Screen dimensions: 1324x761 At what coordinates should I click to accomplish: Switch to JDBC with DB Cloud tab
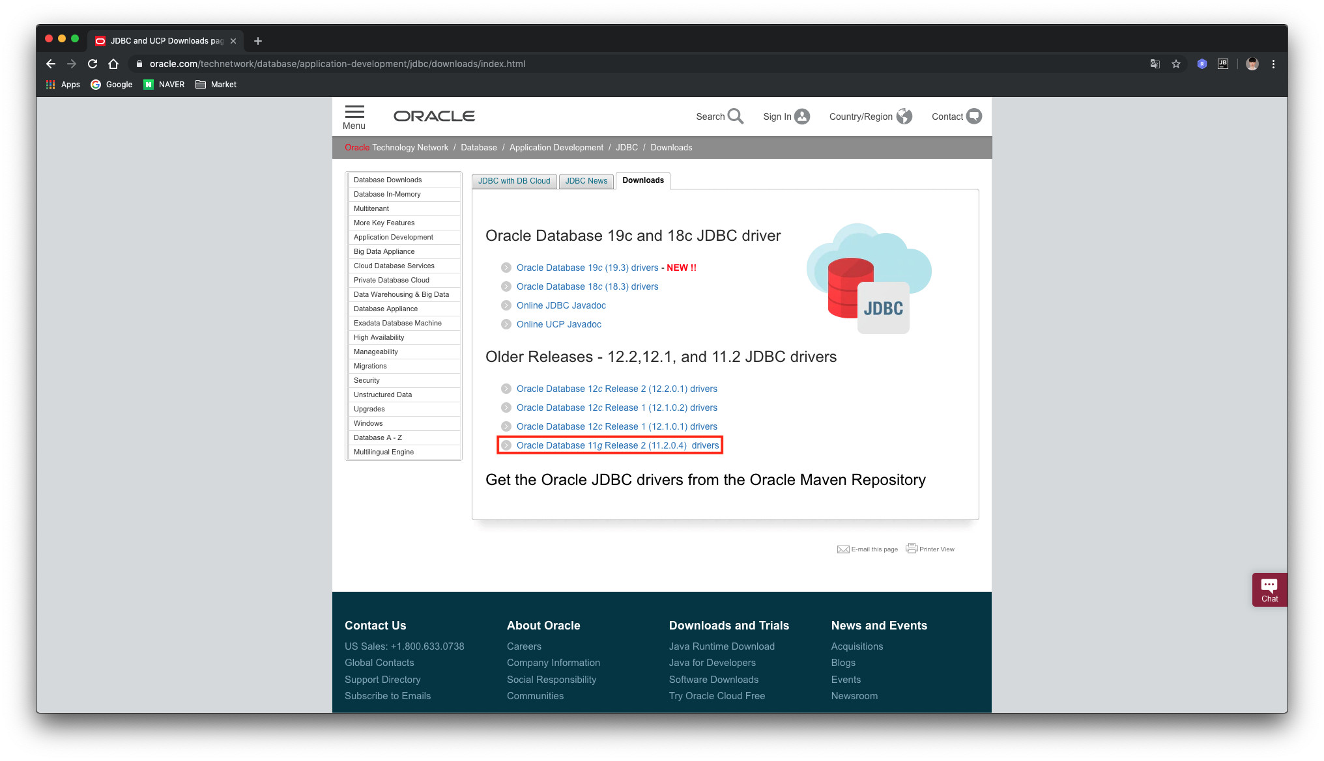[514, 181]
